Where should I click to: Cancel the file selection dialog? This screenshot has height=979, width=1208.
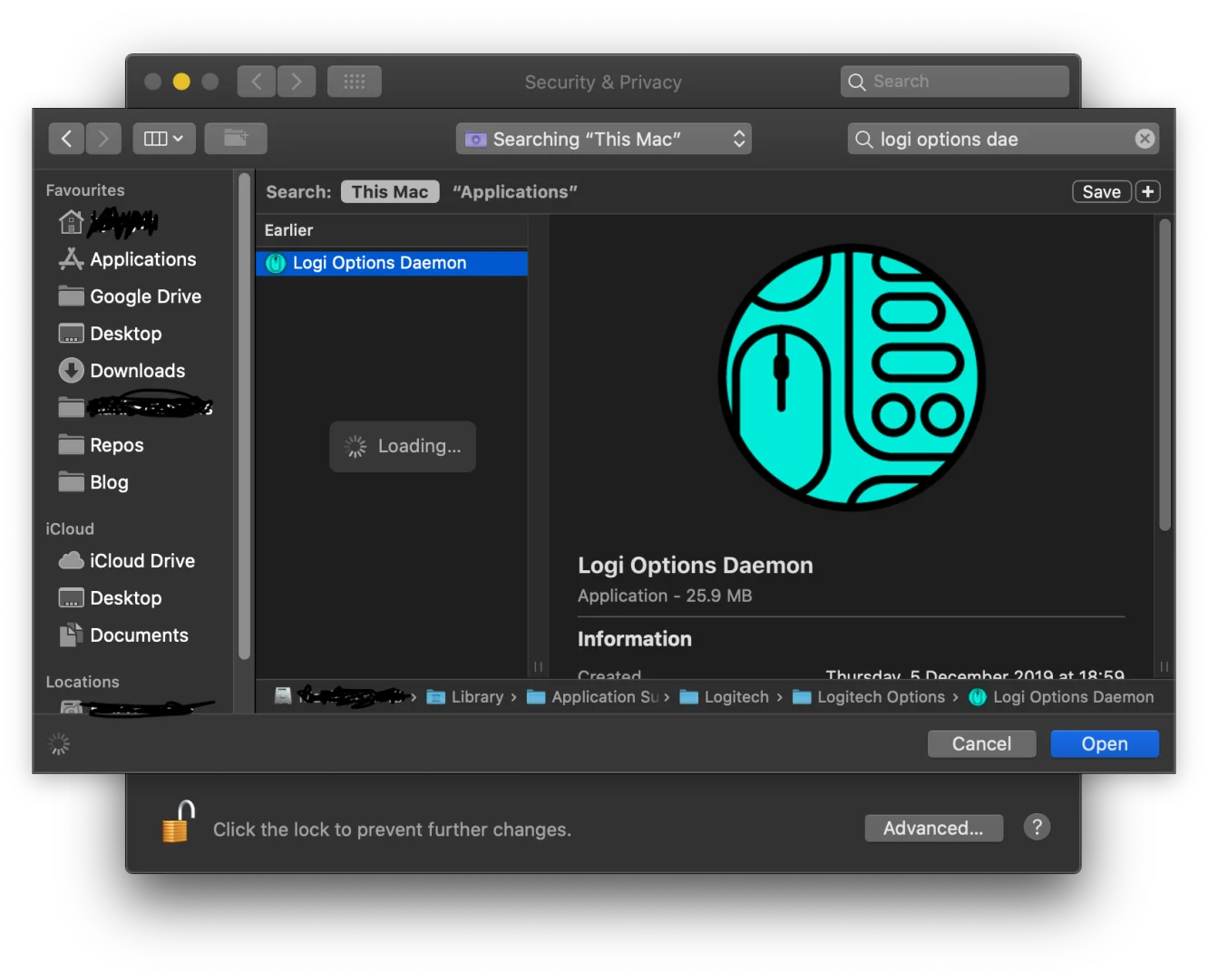click(981, 744)
